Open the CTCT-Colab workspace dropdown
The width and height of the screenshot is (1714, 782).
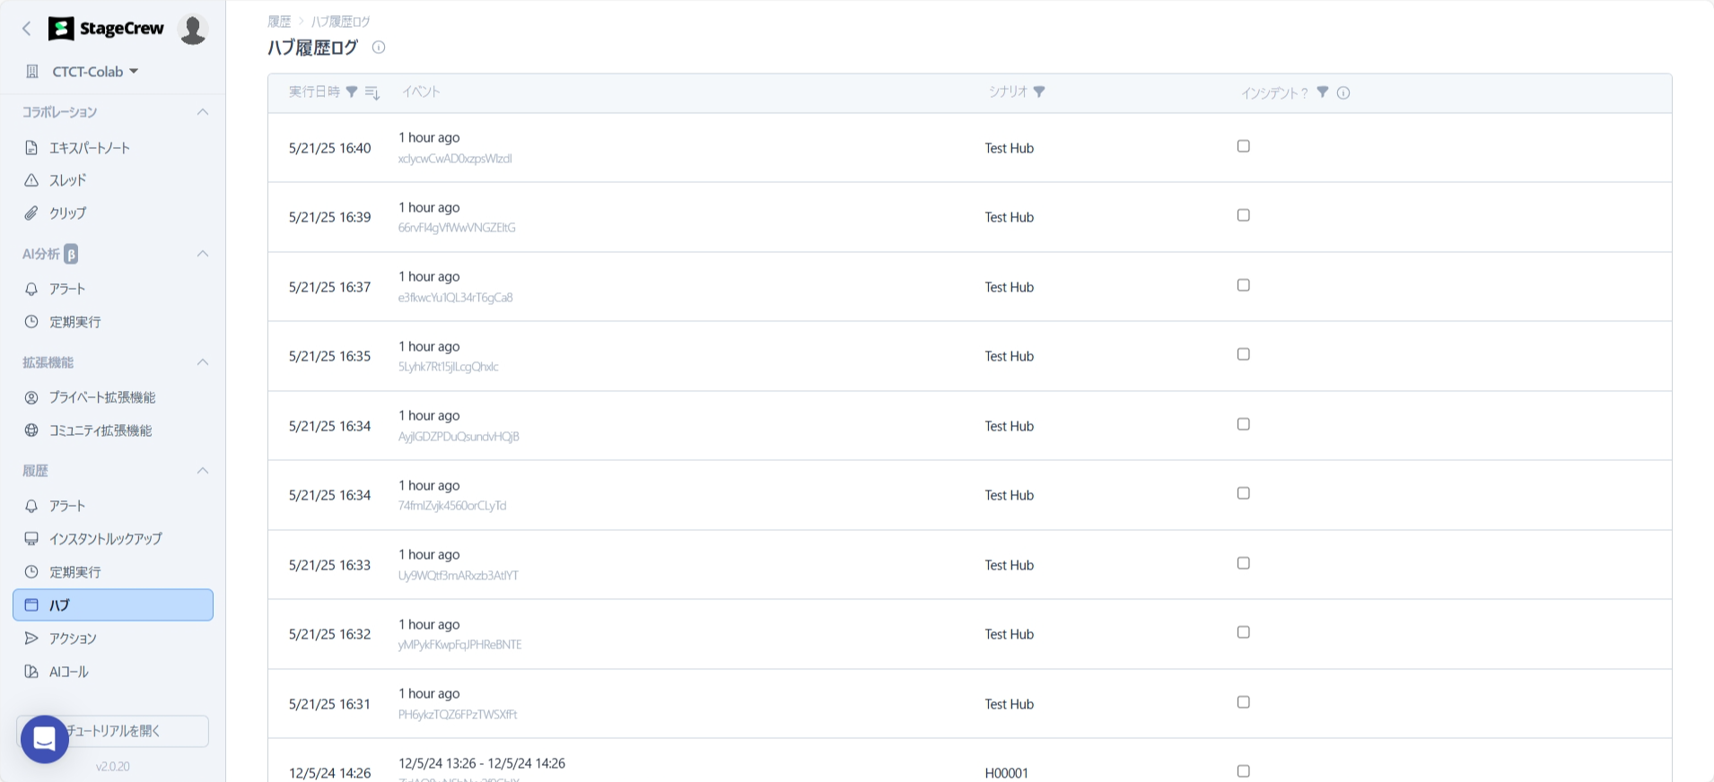(94, 72)
